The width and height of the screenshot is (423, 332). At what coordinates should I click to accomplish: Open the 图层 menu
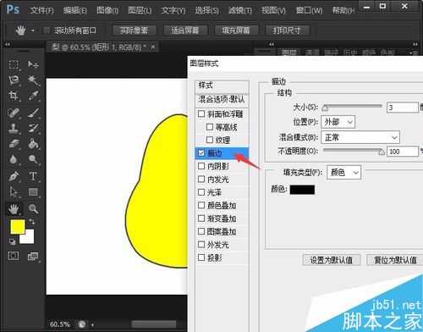click(x=140, y=10)
